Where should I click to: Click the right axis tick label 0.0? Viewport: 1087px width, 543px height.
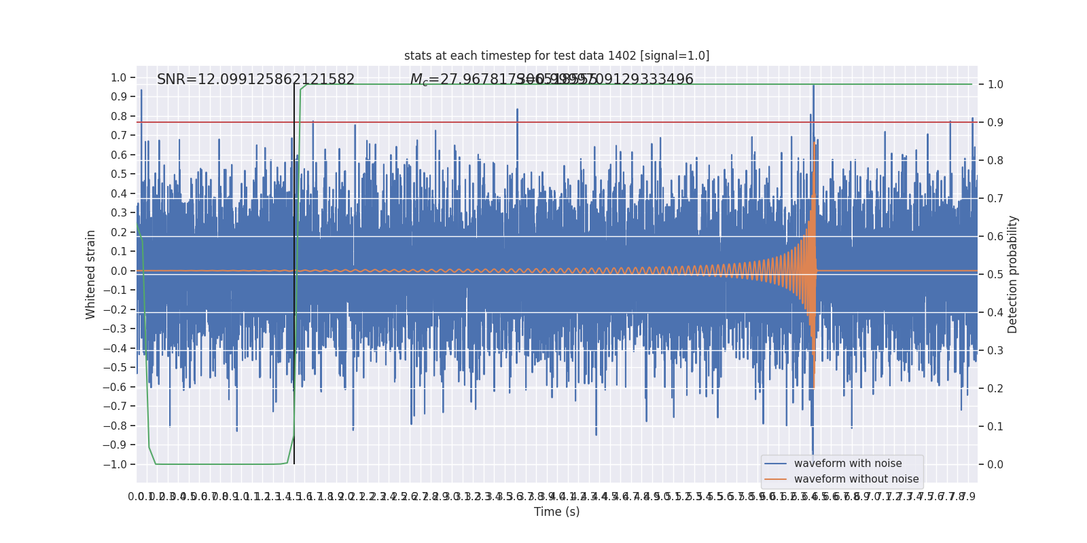(995, 464)
